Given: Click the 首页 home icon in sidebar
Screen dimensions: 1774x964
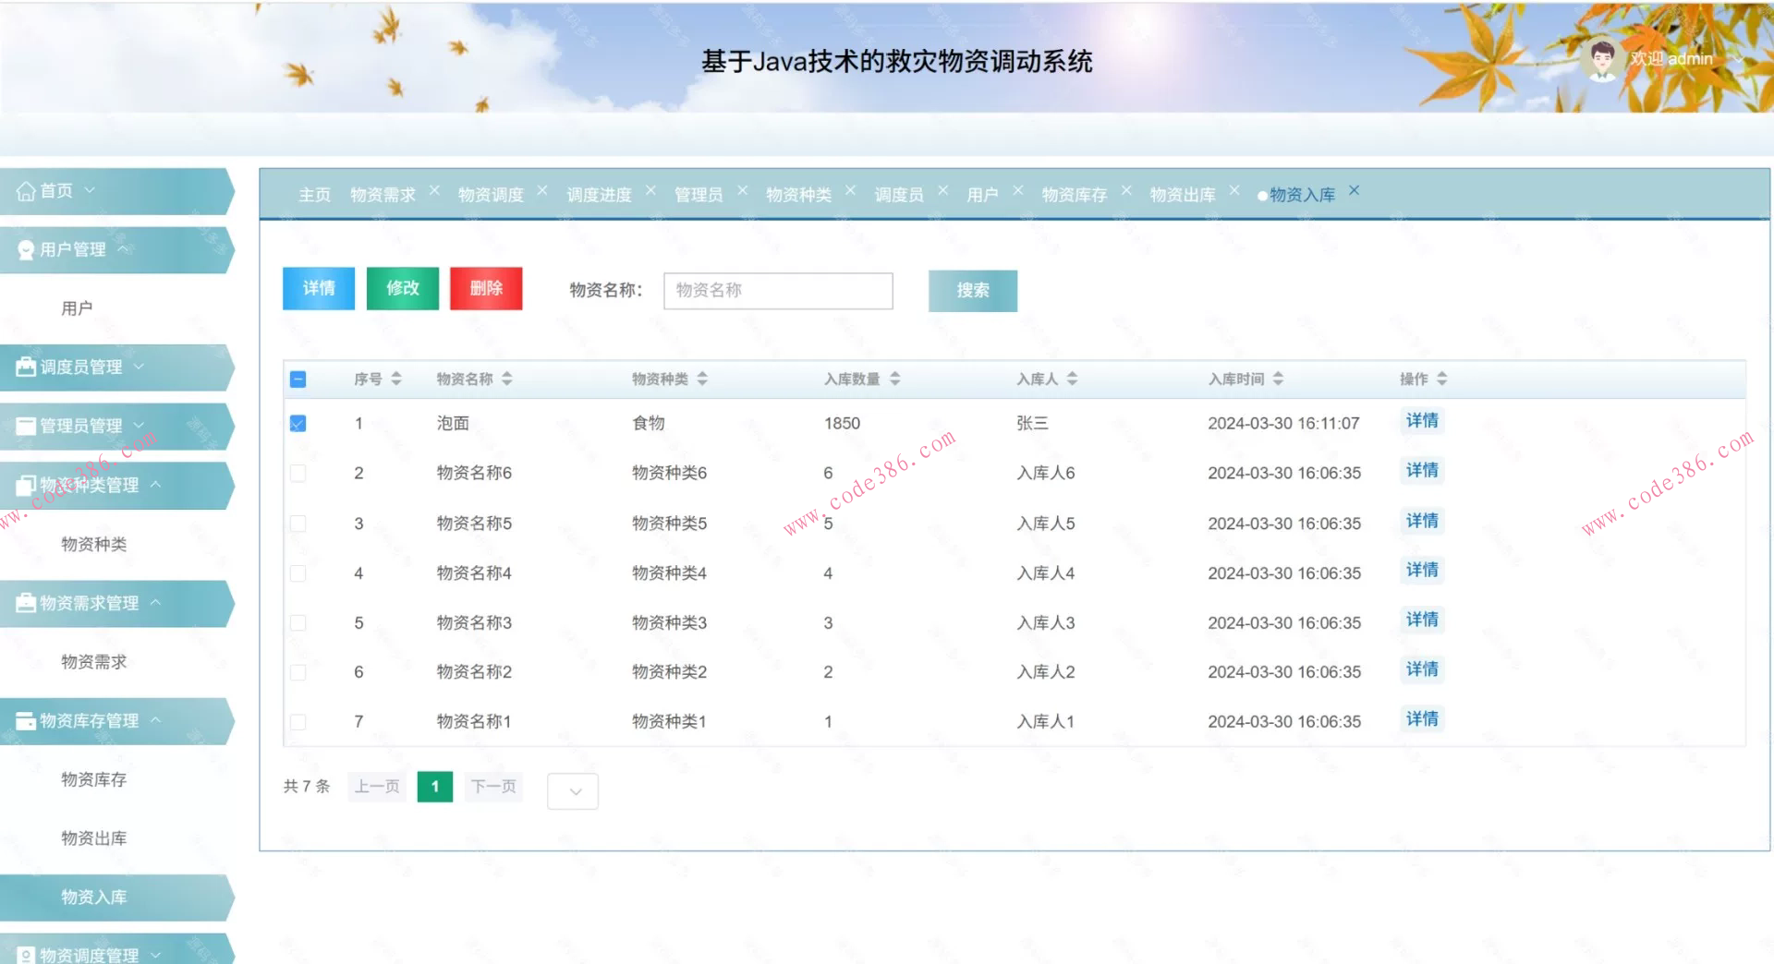Looking at the screenshot, I should [x=24, y=190].
